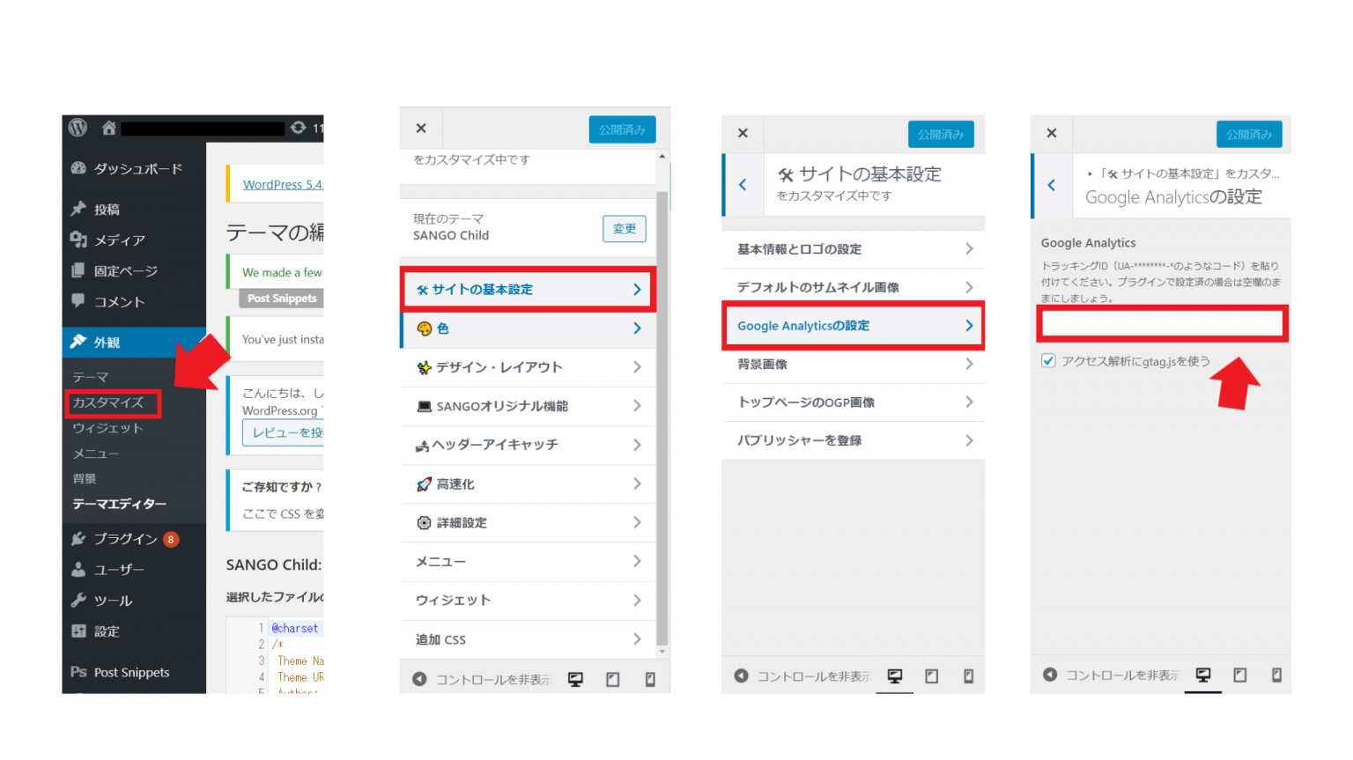This screenshot has width=1353, height=760.
Task: Switch to desktop preview in サイトの基本設定 panel
Action: [x=895, y=675]
